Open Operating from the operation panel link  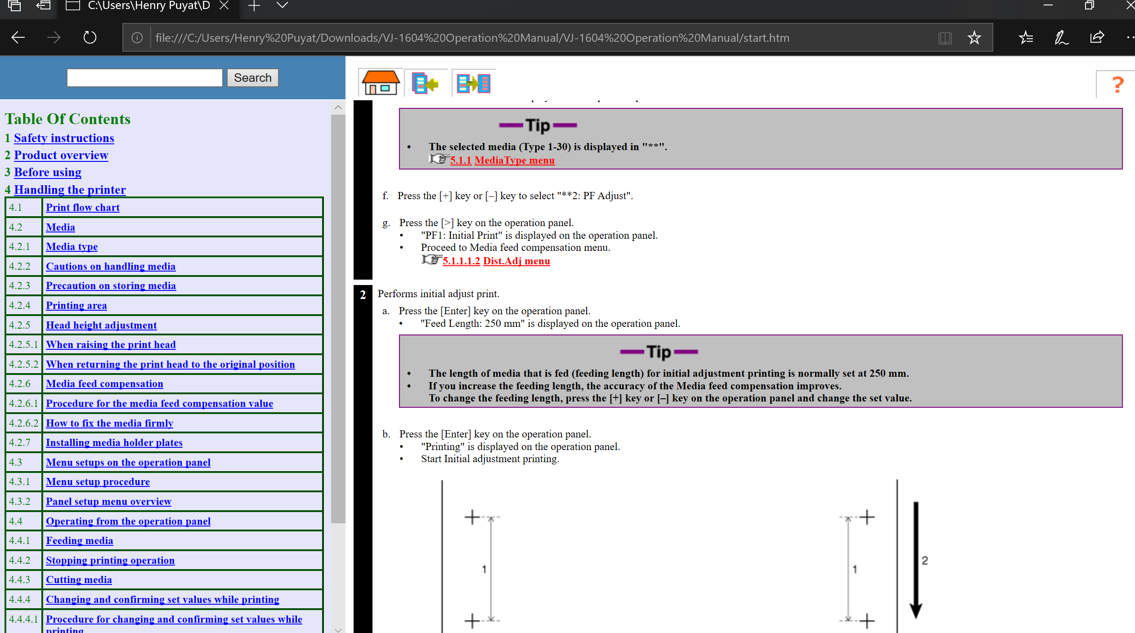click(x=128, y=521)
